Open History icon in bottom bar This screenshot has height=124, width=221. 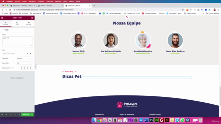(11, 115)
